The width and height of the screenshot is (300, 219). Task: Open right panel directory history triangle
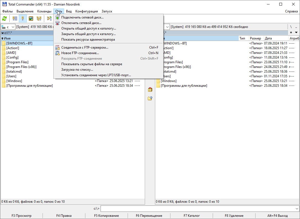click(x=296, y=33)
